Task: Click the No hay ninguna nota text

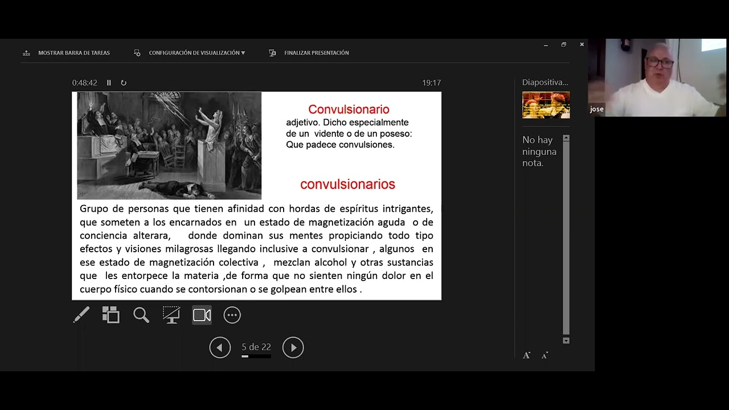Action: 539,151
